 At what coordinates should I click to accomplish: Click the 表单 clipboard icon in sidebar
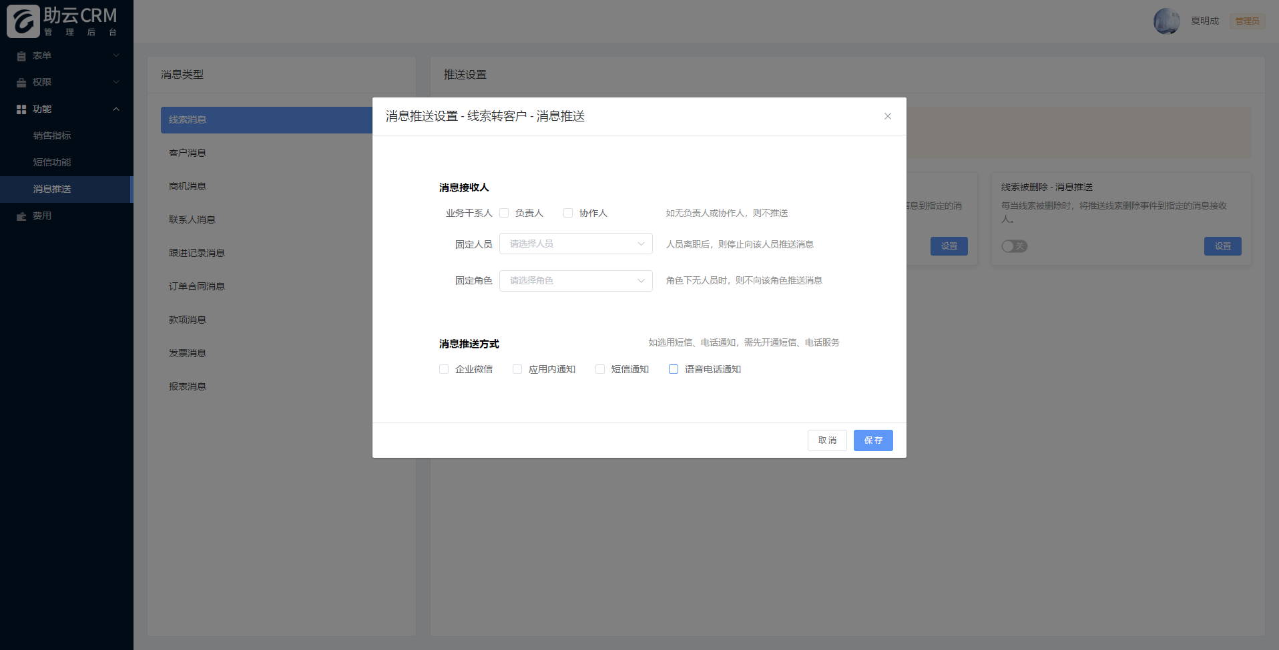[21, 56]
